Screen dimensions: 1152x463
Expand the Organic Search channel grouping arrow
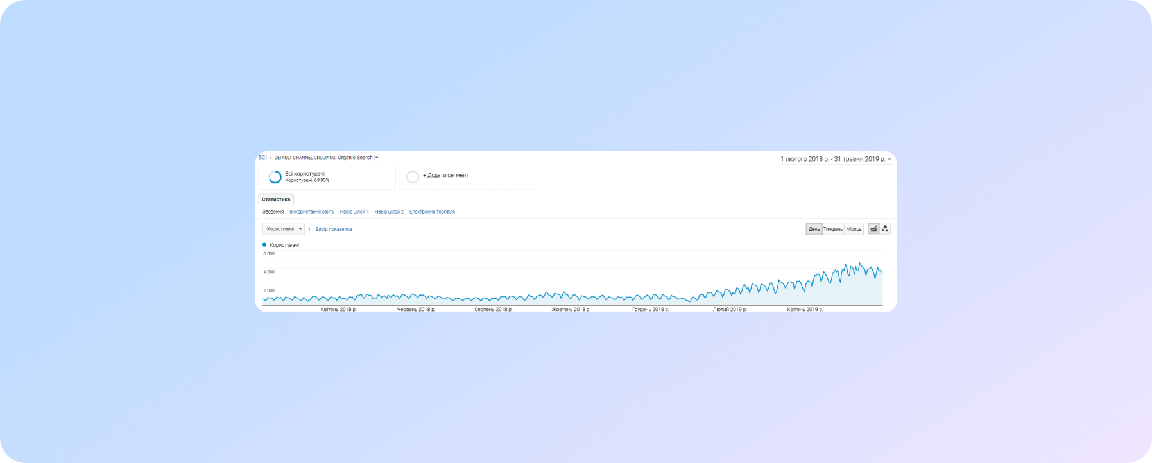click(377, 158)
